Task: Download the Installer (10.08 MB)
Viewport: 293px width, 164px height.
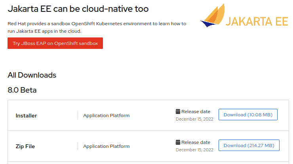Action: coord(248,114)
